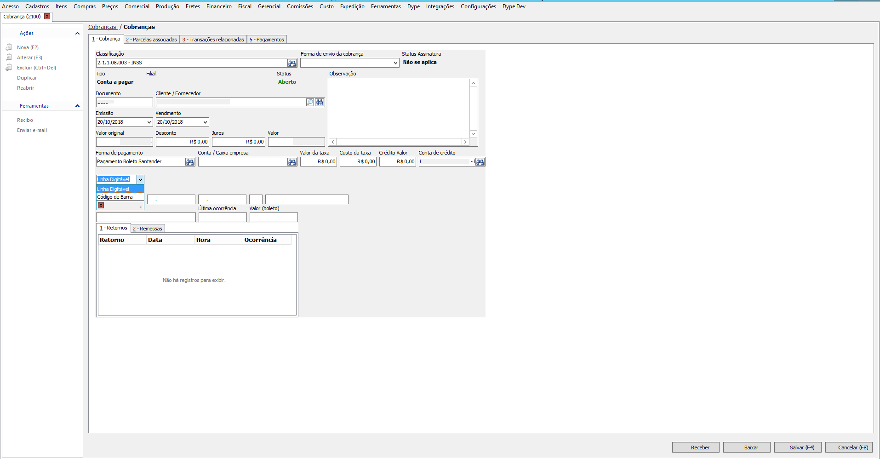Collapse the Ferramentas panel chevron
Viewport: 880px width, 459px height.
[77, 106]
